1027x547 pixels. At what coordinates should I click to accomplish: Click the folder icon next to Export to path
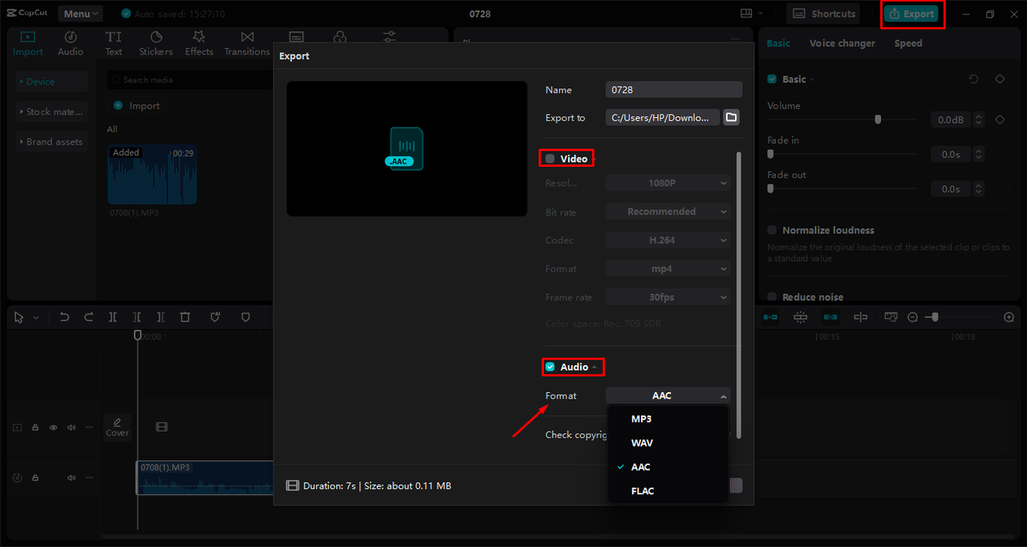click(731, 117)
